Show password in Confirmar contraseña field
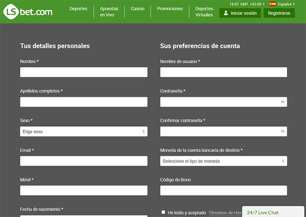Image resolution: width=306 pixels, height=217 pixels. pos(282,131)
